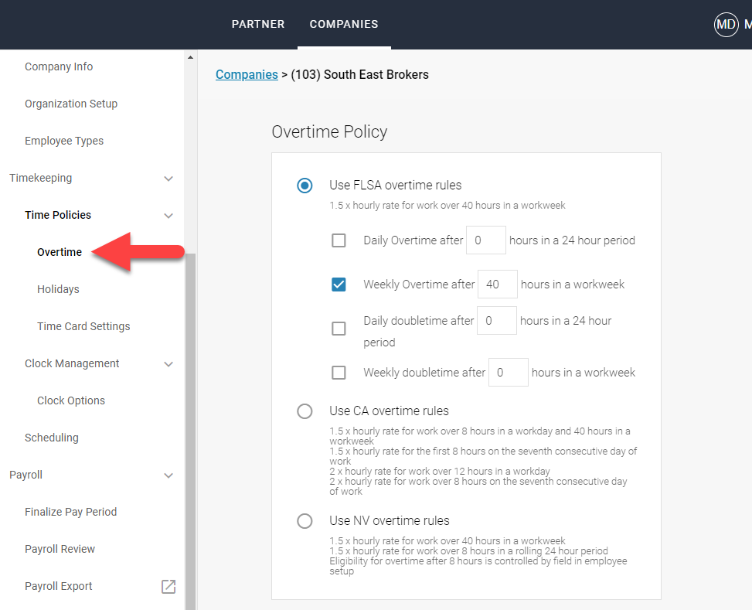Switch to the COMPANIES tab
The image size is (752, 610).
[344, 24]
